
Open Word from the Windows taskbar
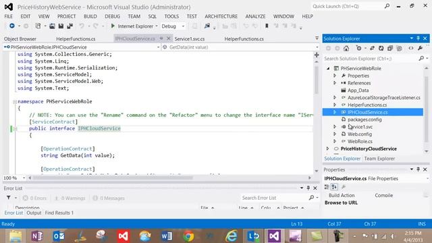point(167,236)
